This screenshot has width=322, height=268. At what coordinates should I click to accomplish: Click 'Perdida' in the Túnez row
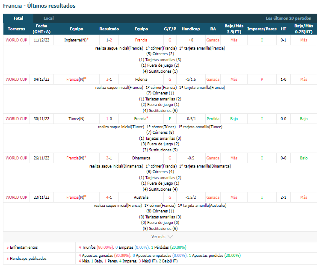[x=213, y=118]
